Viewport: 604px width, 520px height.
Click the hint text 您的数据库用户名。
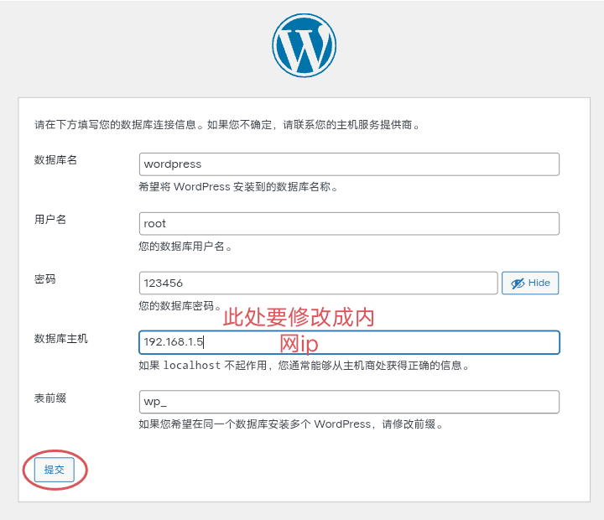coord(185,246)
